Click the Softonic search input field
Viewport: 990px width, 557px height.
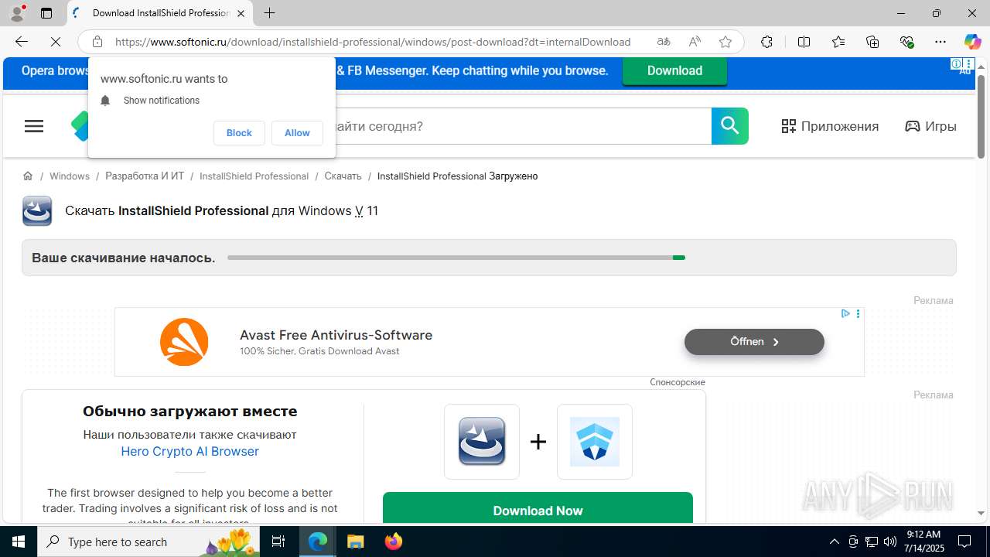[523, 126]
